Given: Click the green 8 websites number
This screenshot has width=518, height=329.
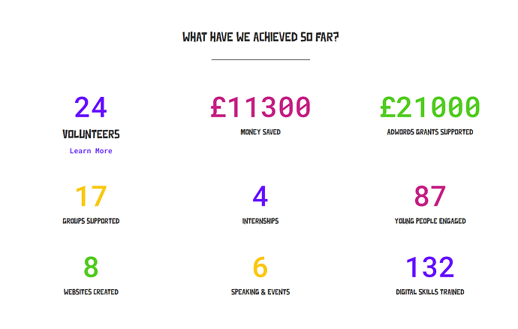Looking at the screenshot, I should [x=91, y=267].
